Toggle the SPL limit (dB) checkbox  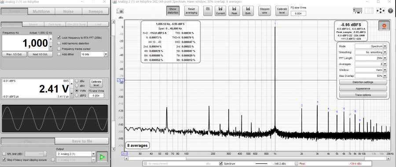coord(4,154)
